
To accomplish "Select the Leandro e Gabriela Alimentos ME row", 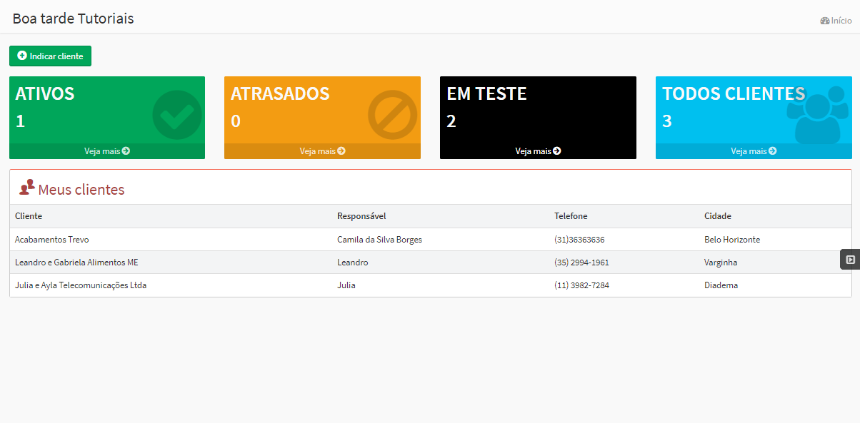I will click(214, 263).
